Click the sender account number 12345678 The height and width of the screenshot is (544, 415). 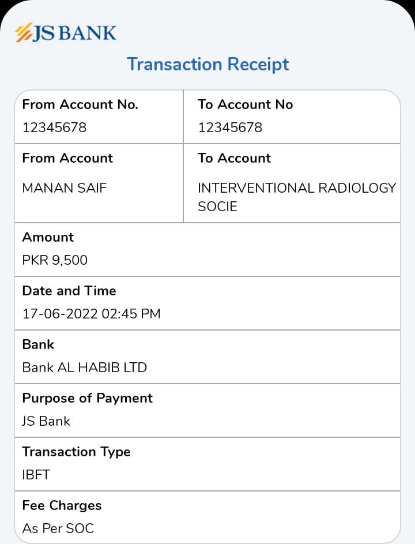click(x=54, y=127)
